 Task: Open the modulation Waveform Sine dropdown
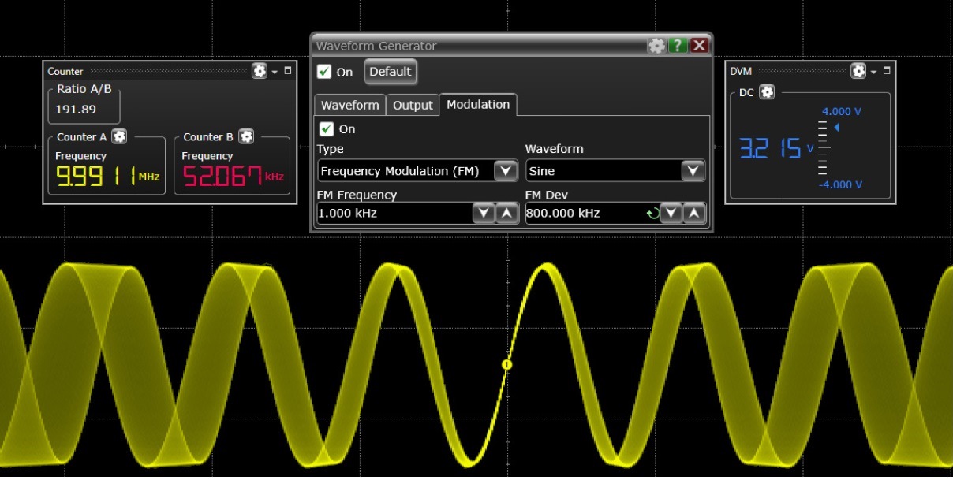693,170
